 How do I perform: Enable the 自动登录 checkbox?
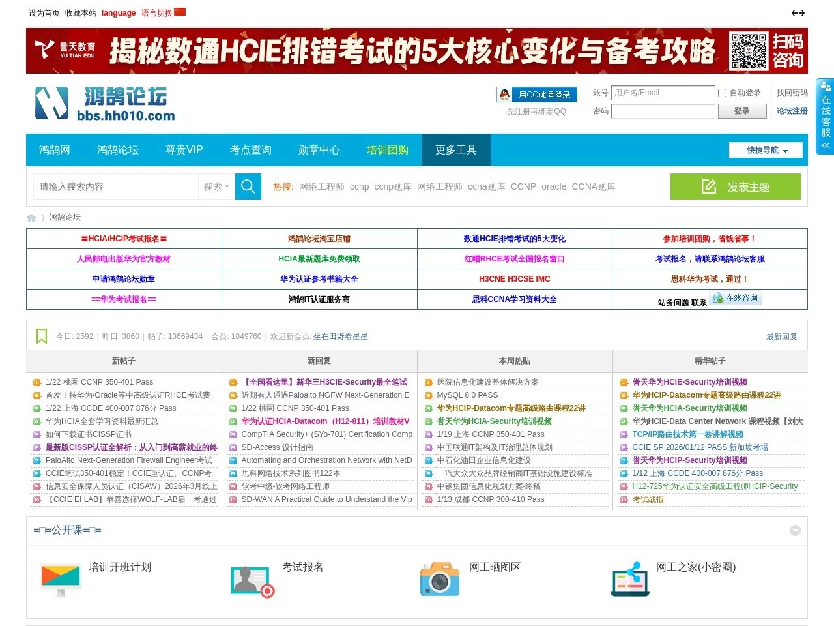click(722, 93)
